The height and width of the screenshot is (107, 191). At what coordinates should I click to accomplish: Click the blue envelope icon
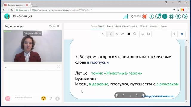[x=182, y=34]
